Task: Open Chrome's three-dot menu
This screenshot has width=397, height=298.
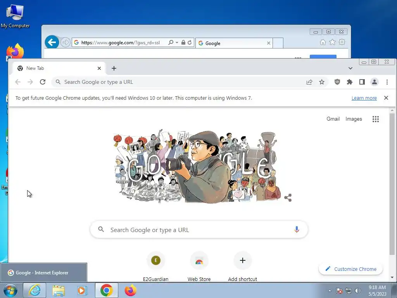Action: tap(387, 82)
